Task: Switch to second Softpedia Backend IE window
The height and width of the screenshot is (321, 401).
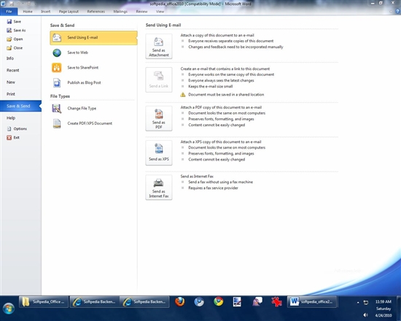Action: point(144,302)
